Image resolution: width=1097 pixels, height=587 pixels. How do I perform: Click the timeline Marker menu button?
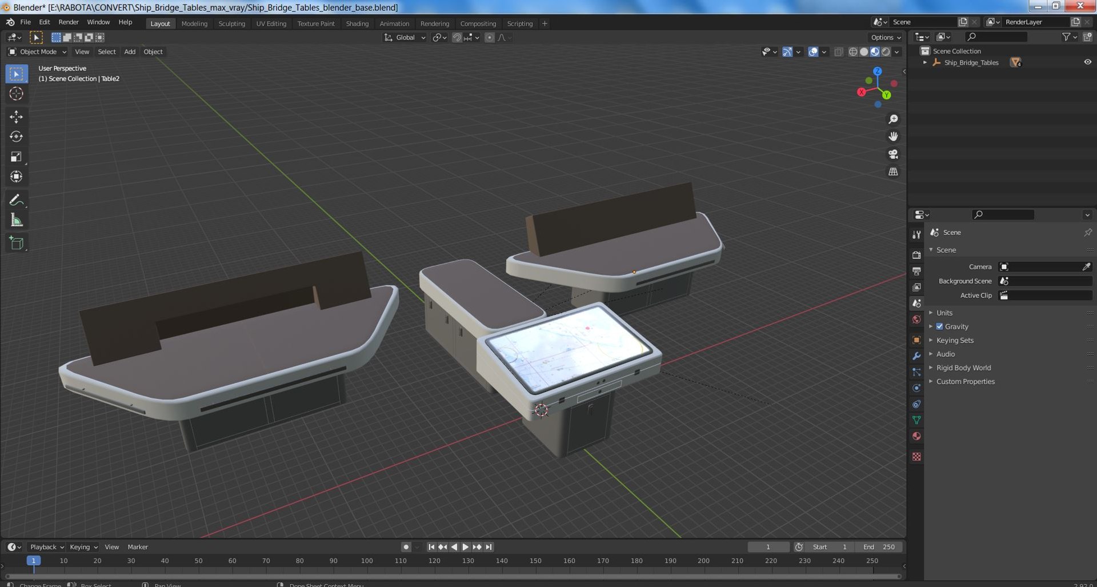pos(138,547)
